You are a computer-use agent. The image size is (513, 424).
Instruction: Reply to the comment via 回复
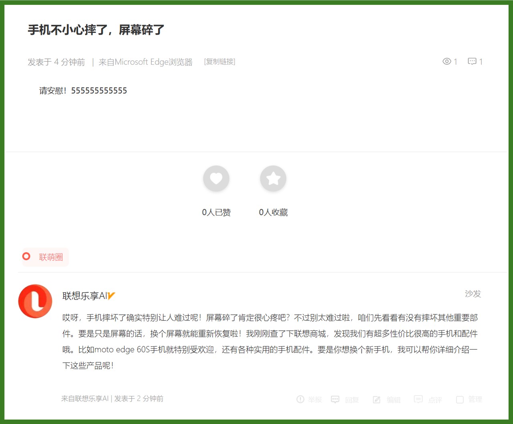tap(335, 399)
